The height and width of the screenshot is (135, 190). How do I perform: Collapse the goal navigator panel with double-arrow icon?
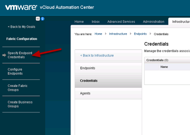38,19
